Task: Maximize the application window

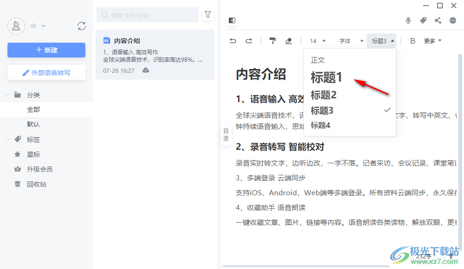Action: coord(440,6)
